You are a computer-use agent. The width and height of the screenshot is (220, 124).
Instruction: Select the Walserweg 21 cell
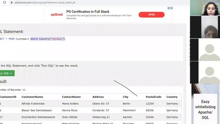click(x=101, y=117)
